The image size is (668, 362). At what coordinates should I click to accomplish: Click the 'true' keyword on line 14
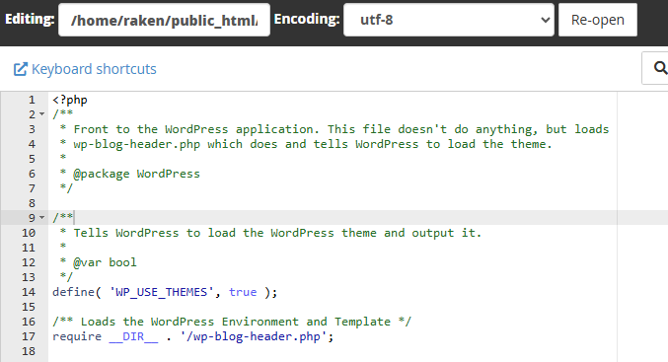point(243,292)
